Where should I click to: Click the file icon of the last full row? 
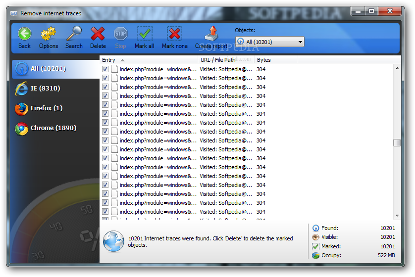pyautogui.click(x=114, y=211)
